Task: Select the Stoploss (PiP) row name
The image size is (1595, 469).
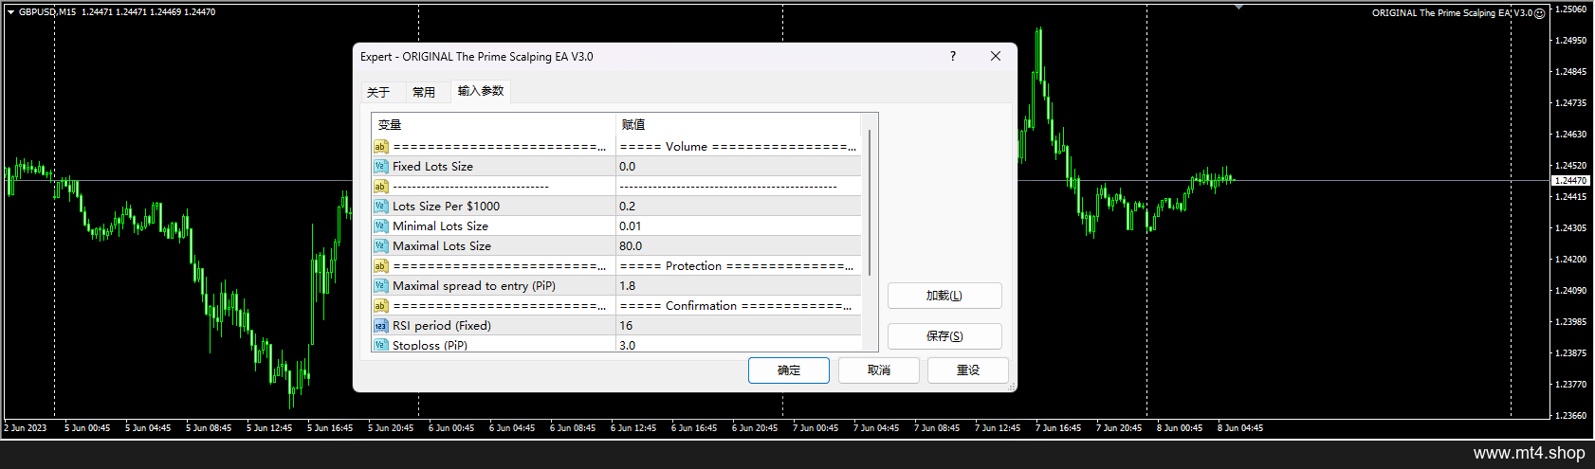Action: pos(430,346)
